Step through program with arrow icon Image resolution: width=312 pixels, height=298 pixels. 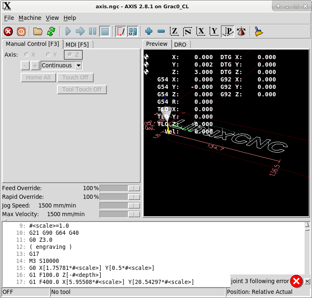80,31
